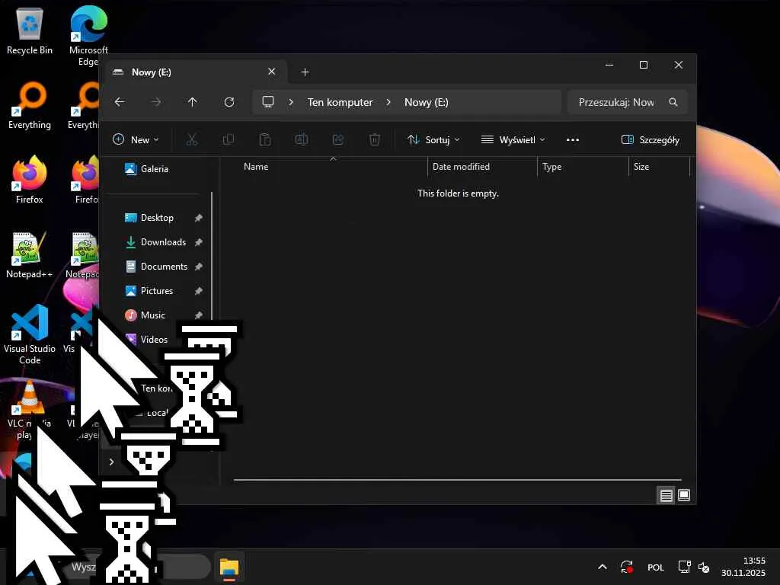Image resolution: width=780 pixels, height=585 pixels.
Task: Open the Sortuj sort dropdown
Action: point(433,140)
